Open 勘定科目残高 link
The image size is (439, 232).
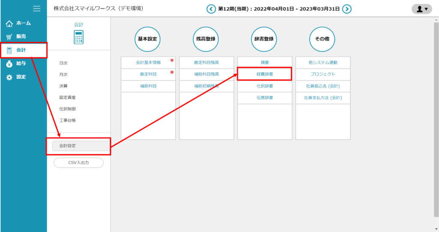click(x=207, y=62)
